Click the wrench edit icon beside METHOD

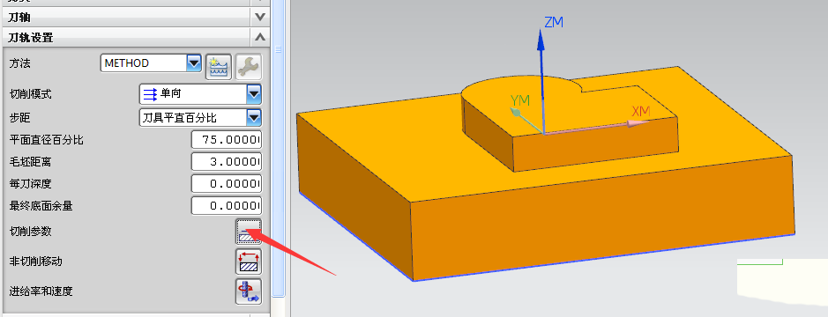pyautogui.click(x=248, y=67)
